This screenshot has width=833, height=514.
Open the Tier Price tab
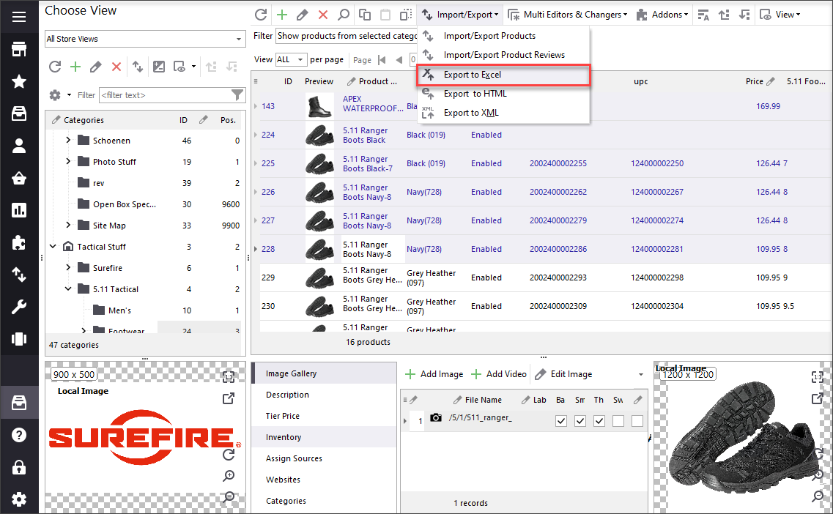(x=324, y=416)
